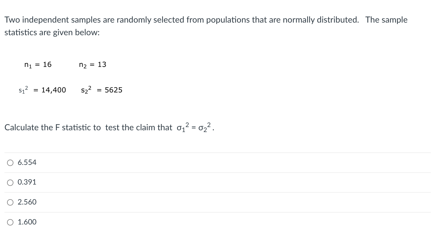Click the sample statistics s2 = 5625

102,90
